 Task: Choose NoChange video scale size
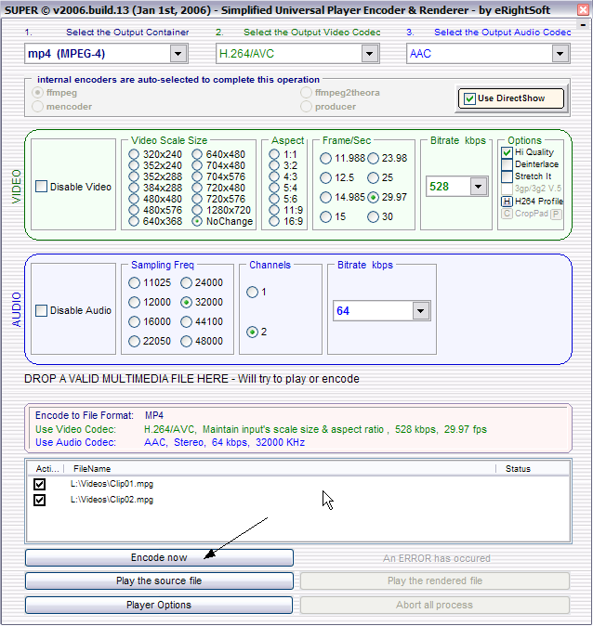pos(197,221)
